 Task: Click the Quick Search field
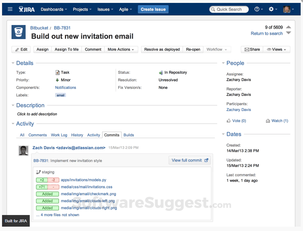pos(229,9)
